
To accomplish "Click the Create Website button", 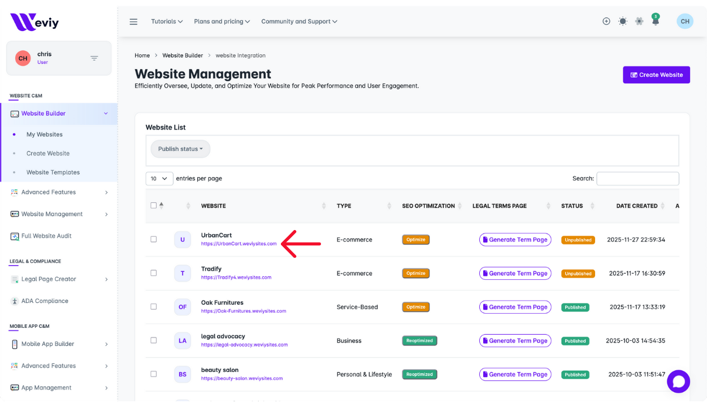I will click(x=656, y=75).
